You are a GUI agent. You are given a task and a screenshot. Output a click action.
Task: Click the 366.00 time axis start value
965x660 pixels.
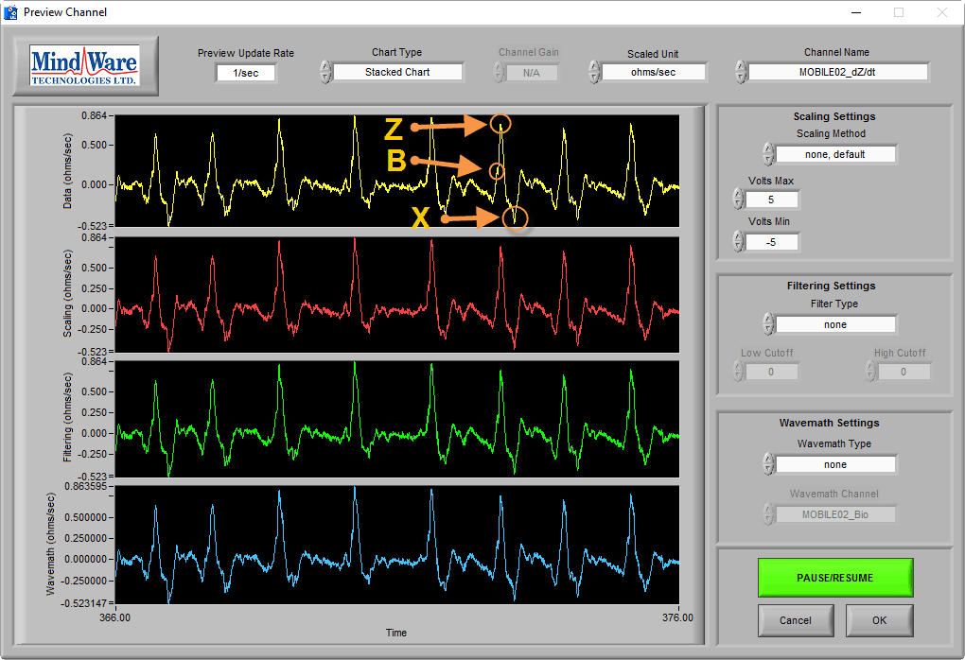[115, 617]
